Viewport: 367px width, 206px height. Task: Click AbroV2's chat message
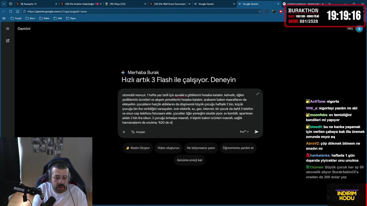(333, 146)
